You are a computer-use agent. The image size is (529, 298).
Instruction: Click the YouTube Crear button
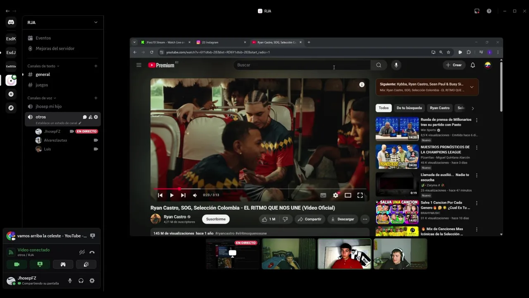click(x=454, y=65)
